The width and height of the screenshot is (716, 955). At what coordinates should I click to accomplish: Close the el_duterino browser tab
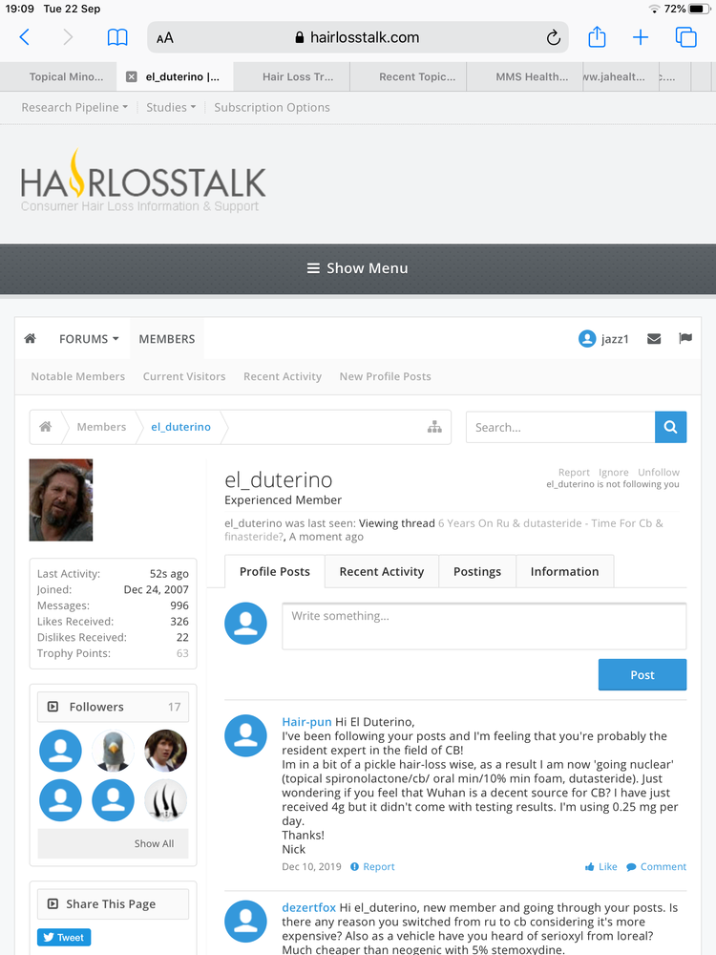(132, 77)
